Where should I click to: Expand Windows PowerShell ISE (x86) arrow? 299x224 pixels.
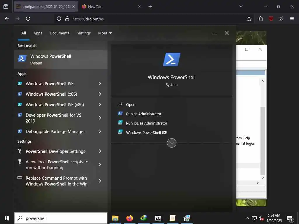100,105
